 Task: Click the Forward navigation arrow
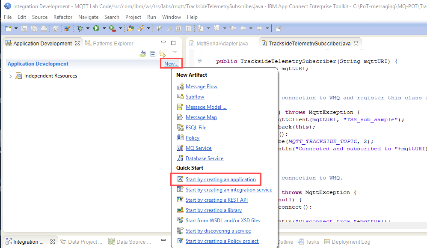[259, 28]
